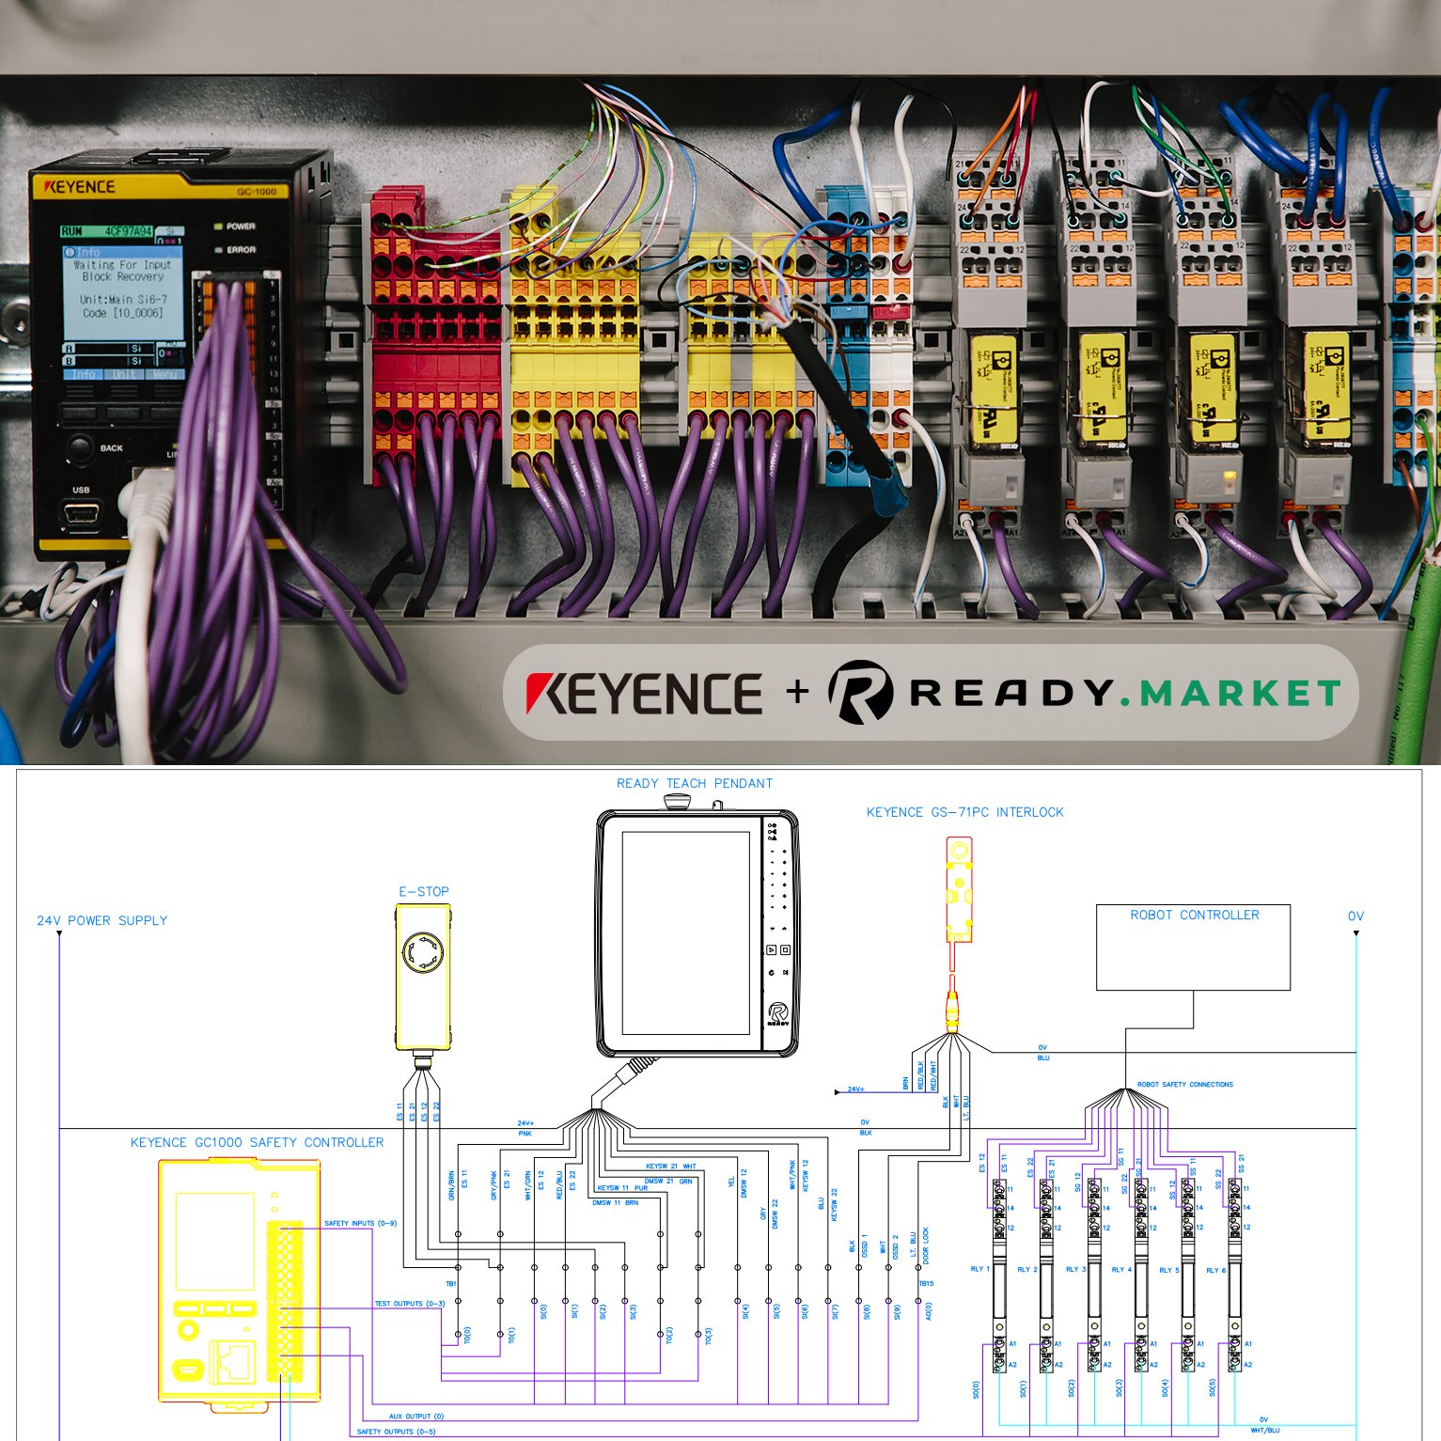This screenshot has width=1441, height=1441.
Task: Click the 'RLY 6' relay label
Action: (1216, 1270)
